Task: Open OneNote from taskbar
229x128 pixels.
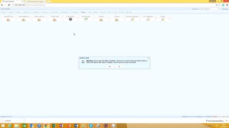Action: click(61, 126)
